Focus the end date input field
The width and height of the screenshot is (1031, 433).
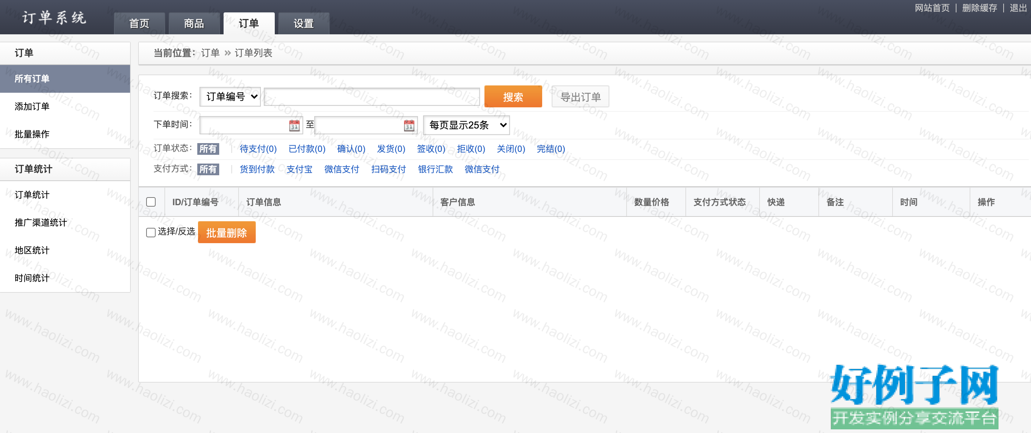(x=366, y=125)
